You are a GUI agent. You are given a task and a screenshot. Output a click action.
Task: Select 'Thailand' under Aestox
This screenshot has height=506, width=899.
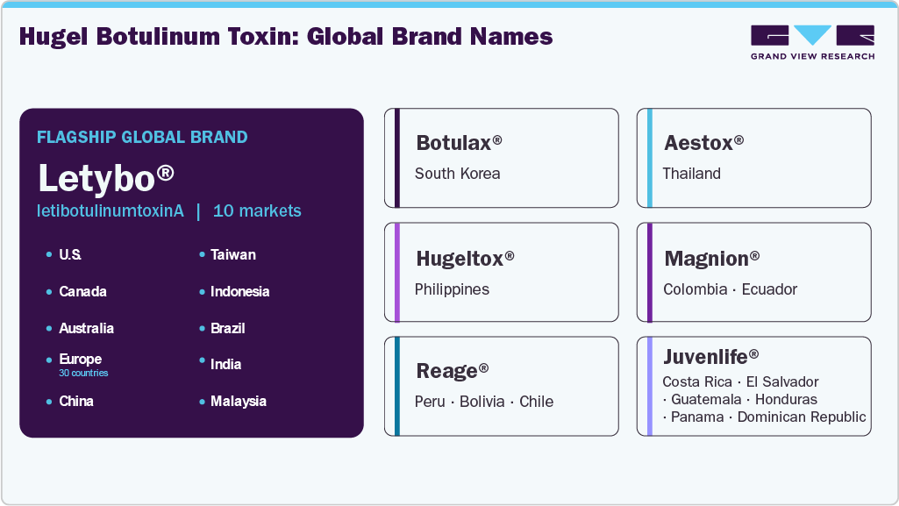691,174
